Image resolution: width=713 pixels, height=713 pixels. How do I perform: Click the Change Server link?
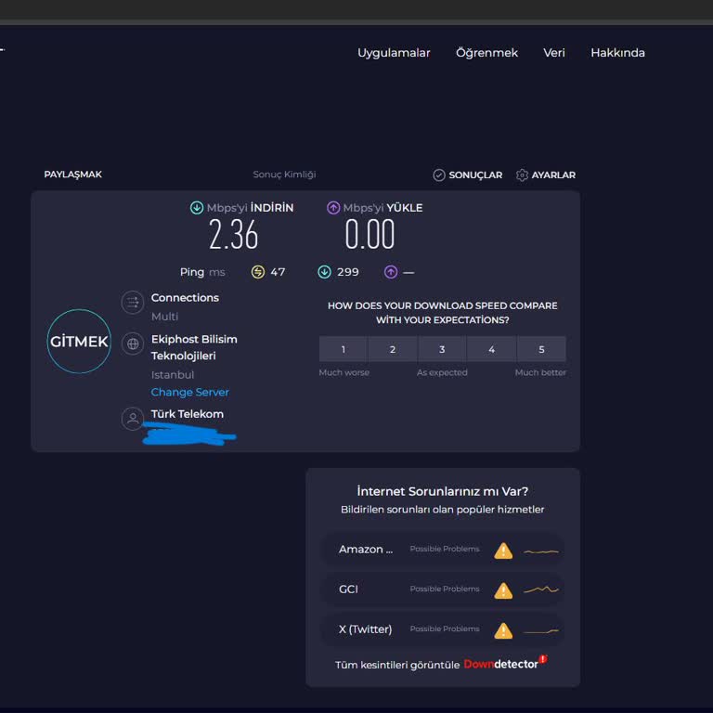(x=190, y=392)
